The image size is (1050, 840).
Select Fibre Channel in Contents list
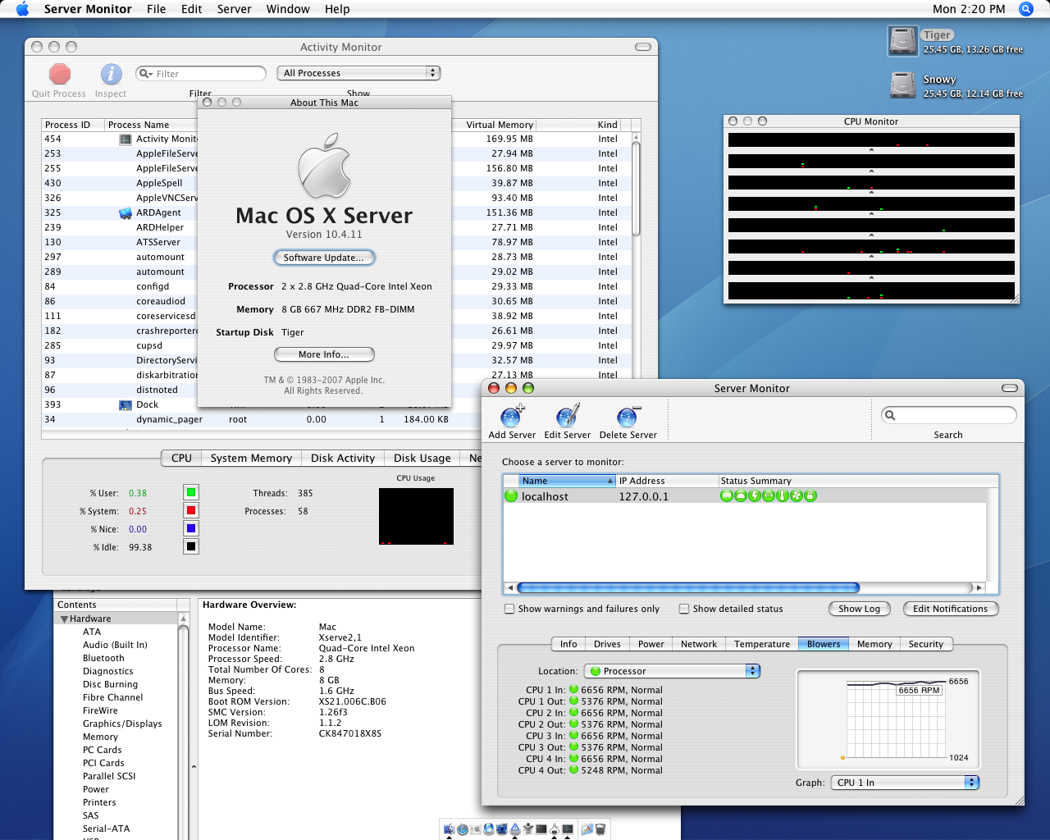coord(112,697)
